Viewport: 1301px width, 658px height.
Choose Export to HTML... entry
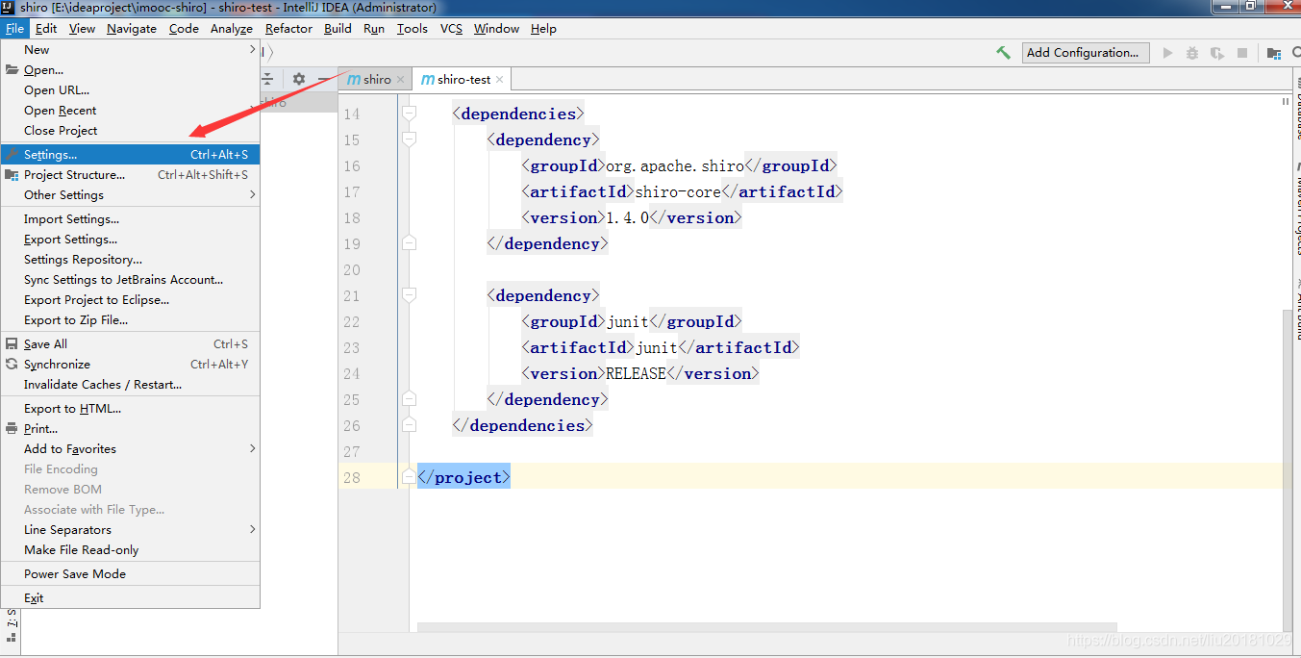click(x=131, y=408)
